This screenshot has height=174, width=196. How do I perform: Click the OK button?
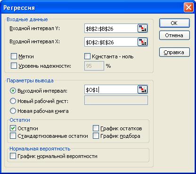(x=174, y=23)
